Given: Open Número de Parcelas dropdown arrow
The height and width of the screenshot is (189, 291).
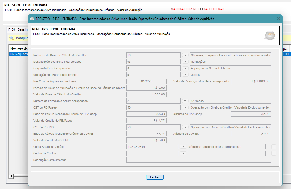Looking at the screenshot, I should [185, 101].
